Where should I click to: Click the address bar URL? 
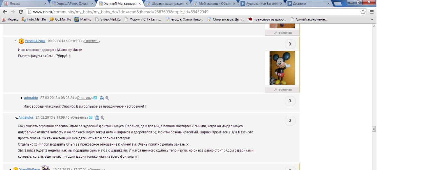tap(121, 12)
